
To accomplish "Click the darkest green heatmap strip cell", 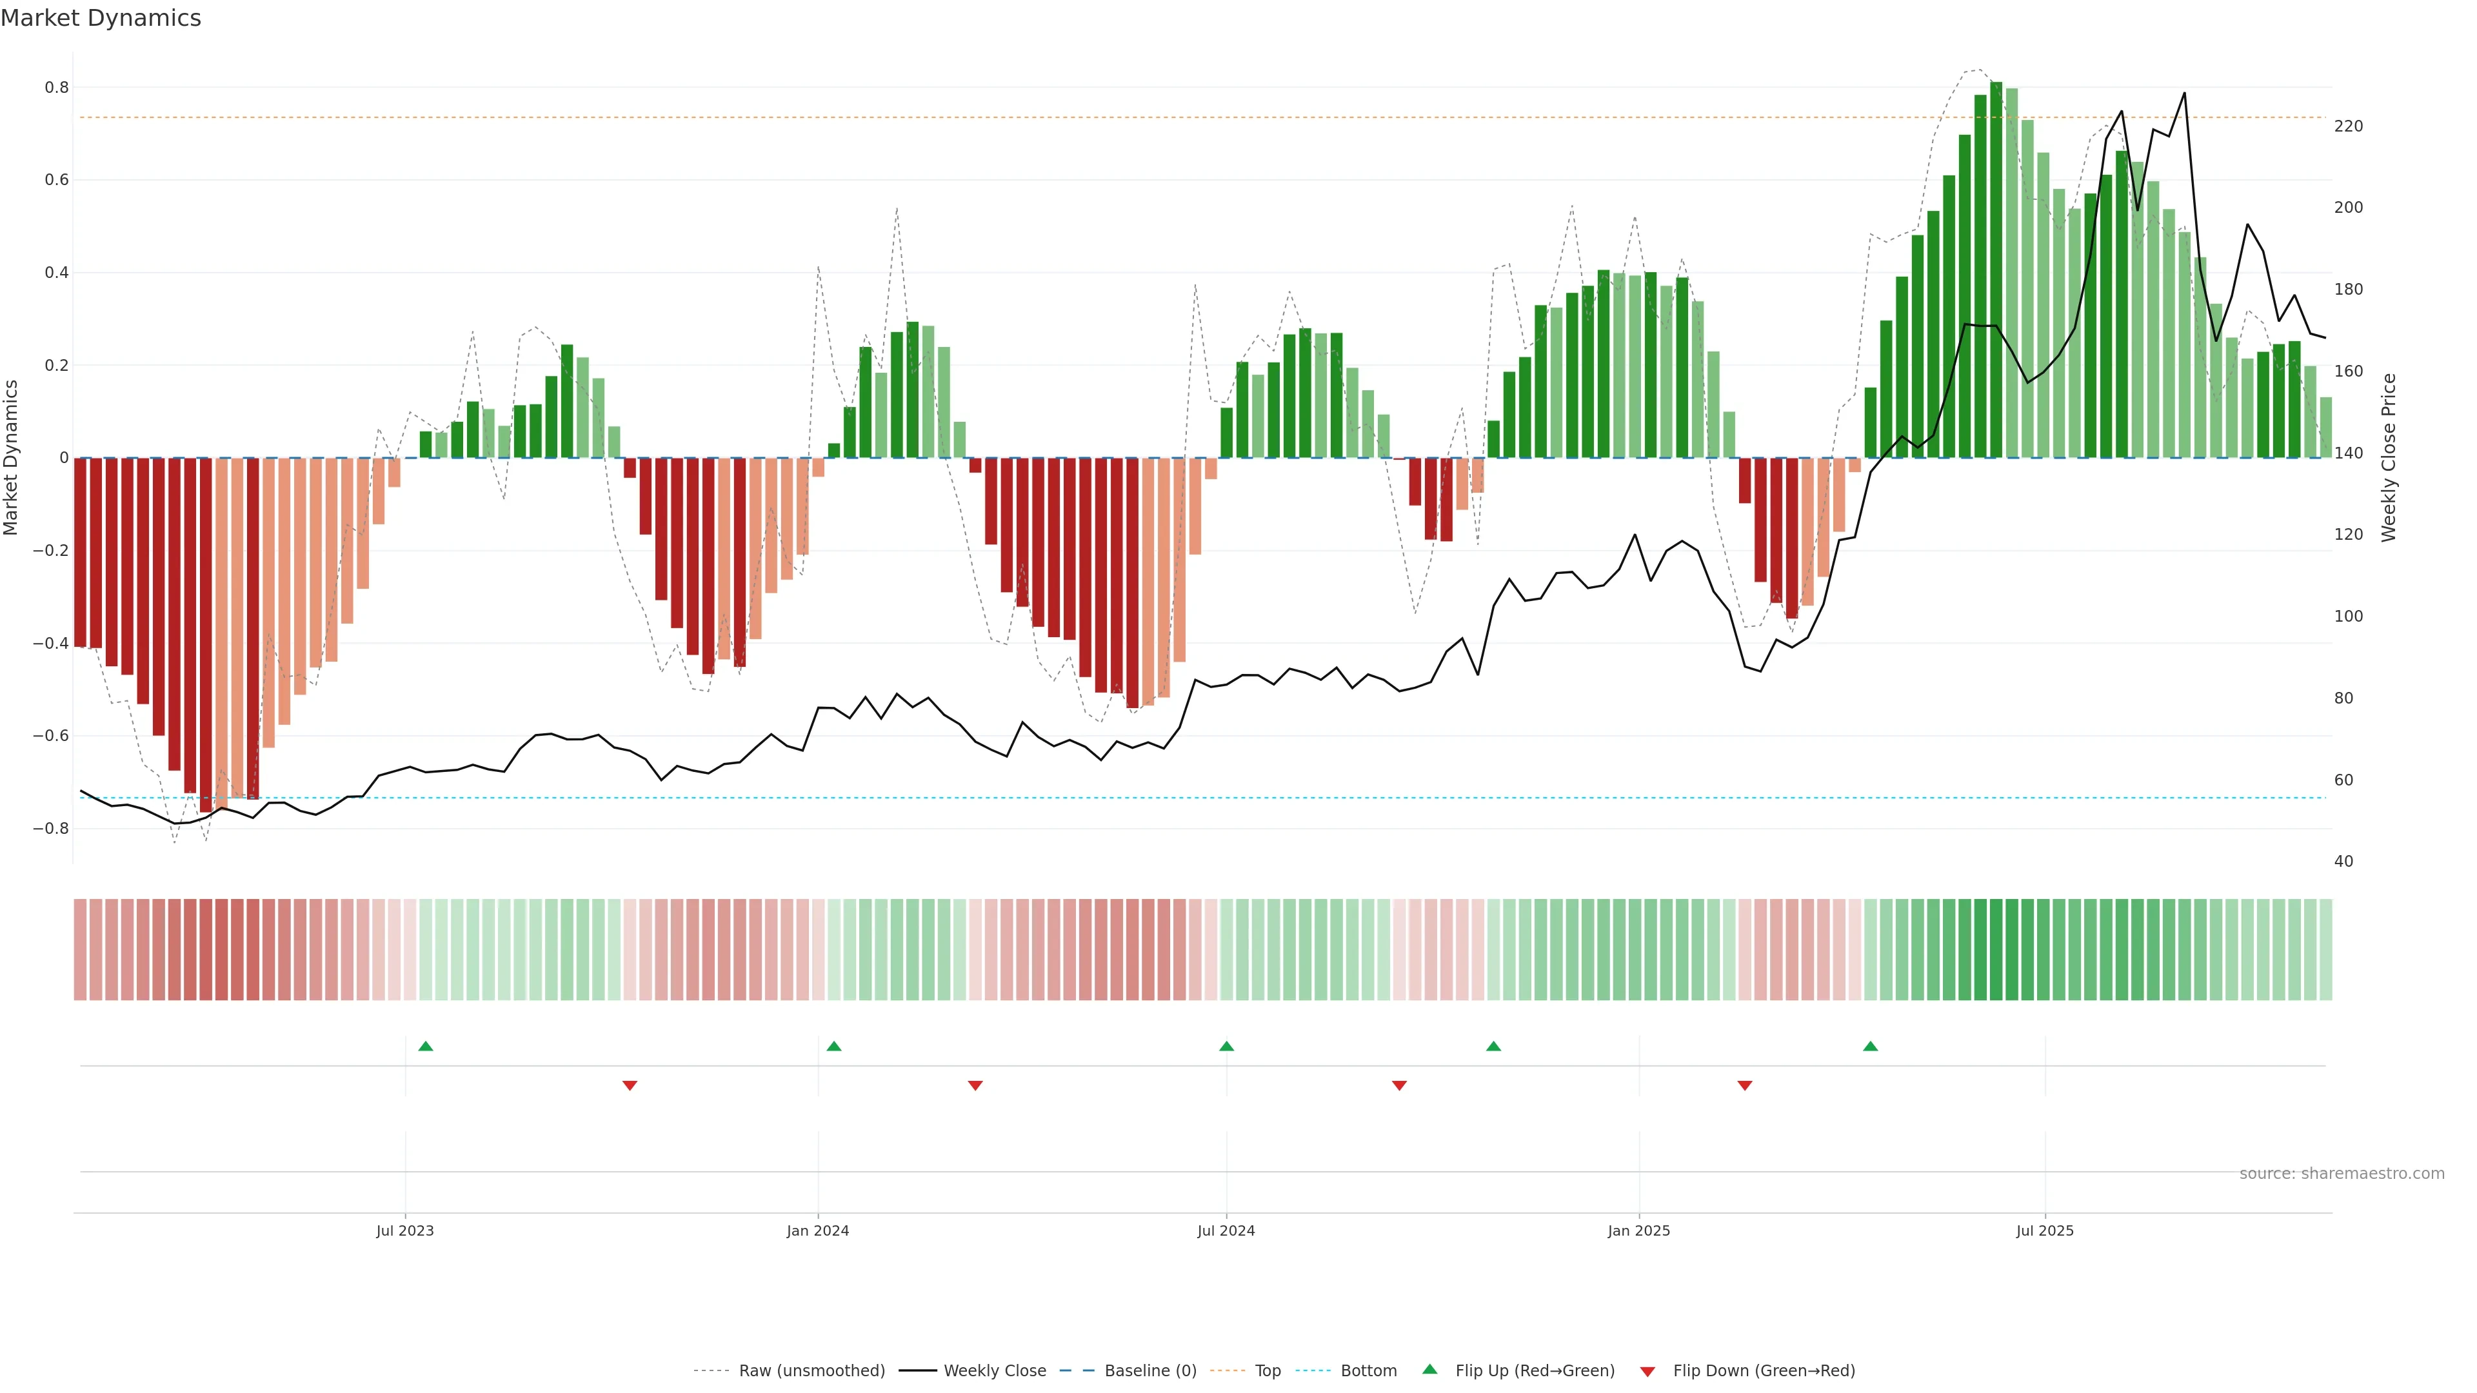I will (1996, 950).
